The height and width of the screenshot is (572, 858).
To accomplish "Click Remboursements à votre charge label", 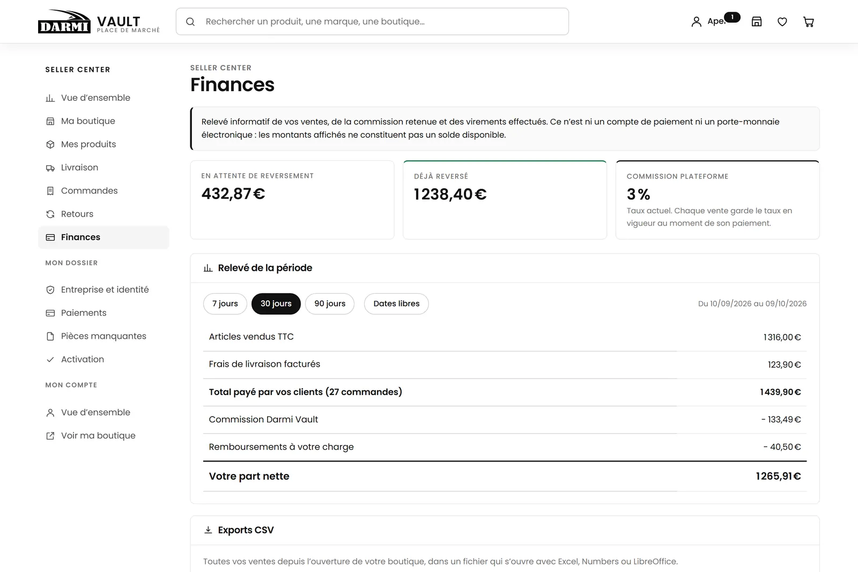I will 281,447.
